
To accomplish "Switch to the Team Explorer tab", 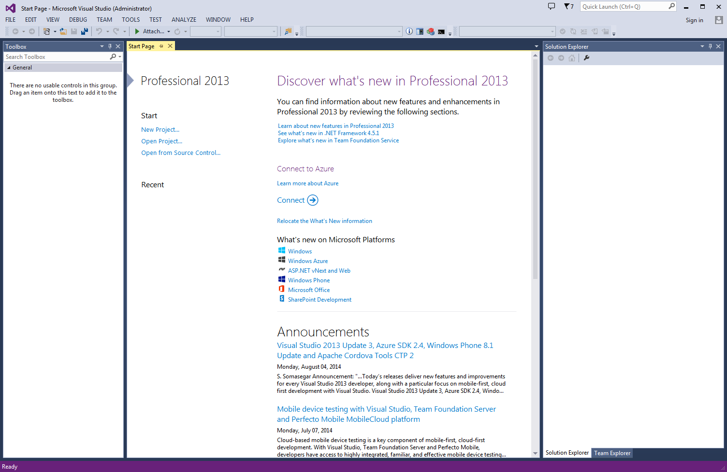I will pos(612,453).
